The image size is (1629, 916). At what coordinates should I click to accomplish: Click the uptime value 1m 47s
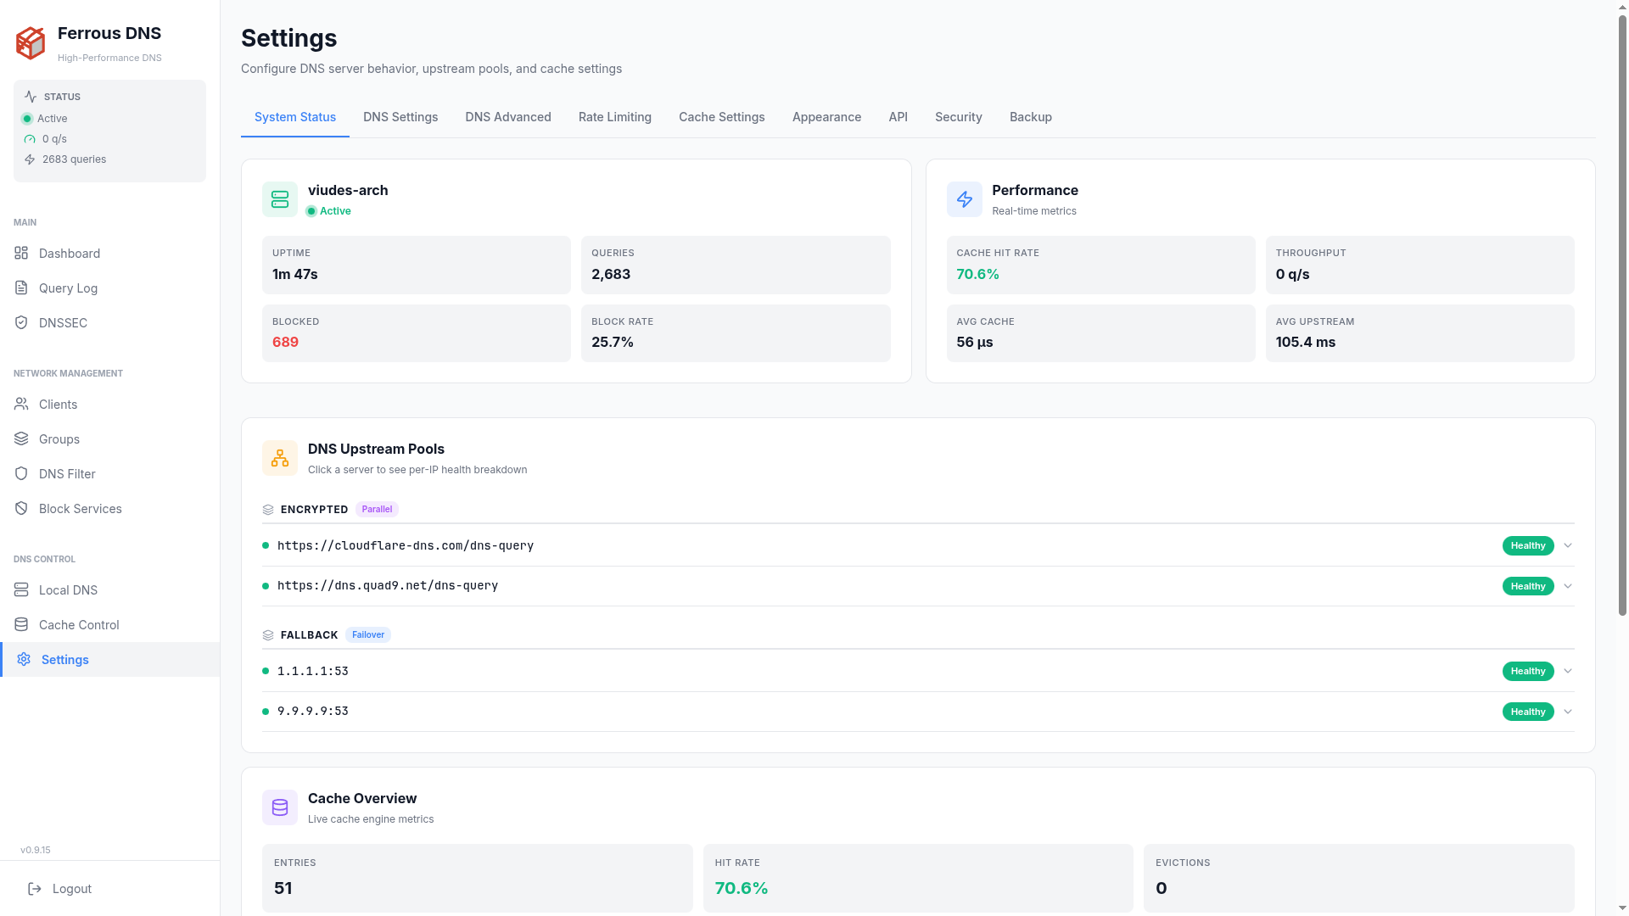coord(295,275)
